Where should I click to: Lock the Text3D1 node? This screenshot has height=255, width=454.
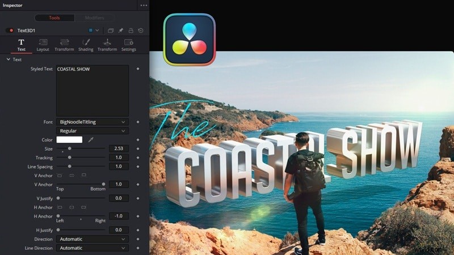click(x=131, y=31)
